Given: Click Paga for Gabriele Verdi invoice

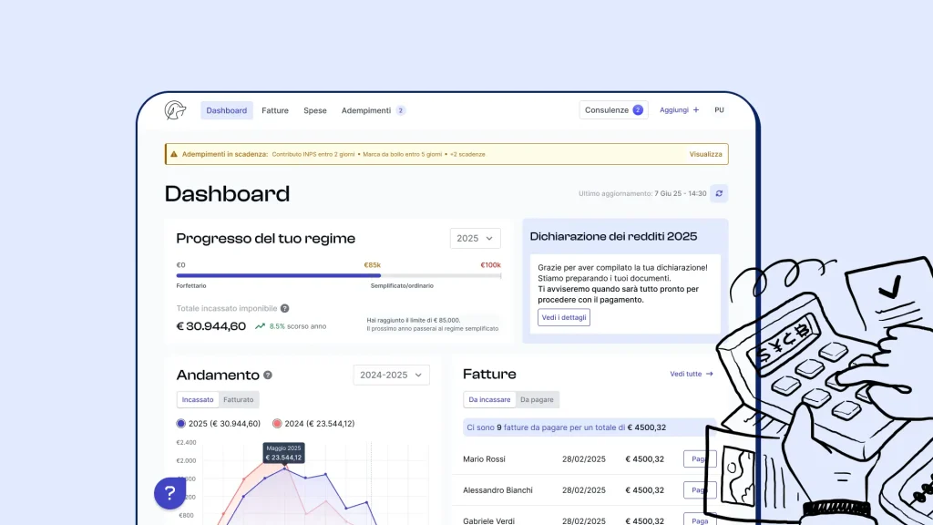Looking at the screenshot, I should pyautogui.click(x=700, y=520).
